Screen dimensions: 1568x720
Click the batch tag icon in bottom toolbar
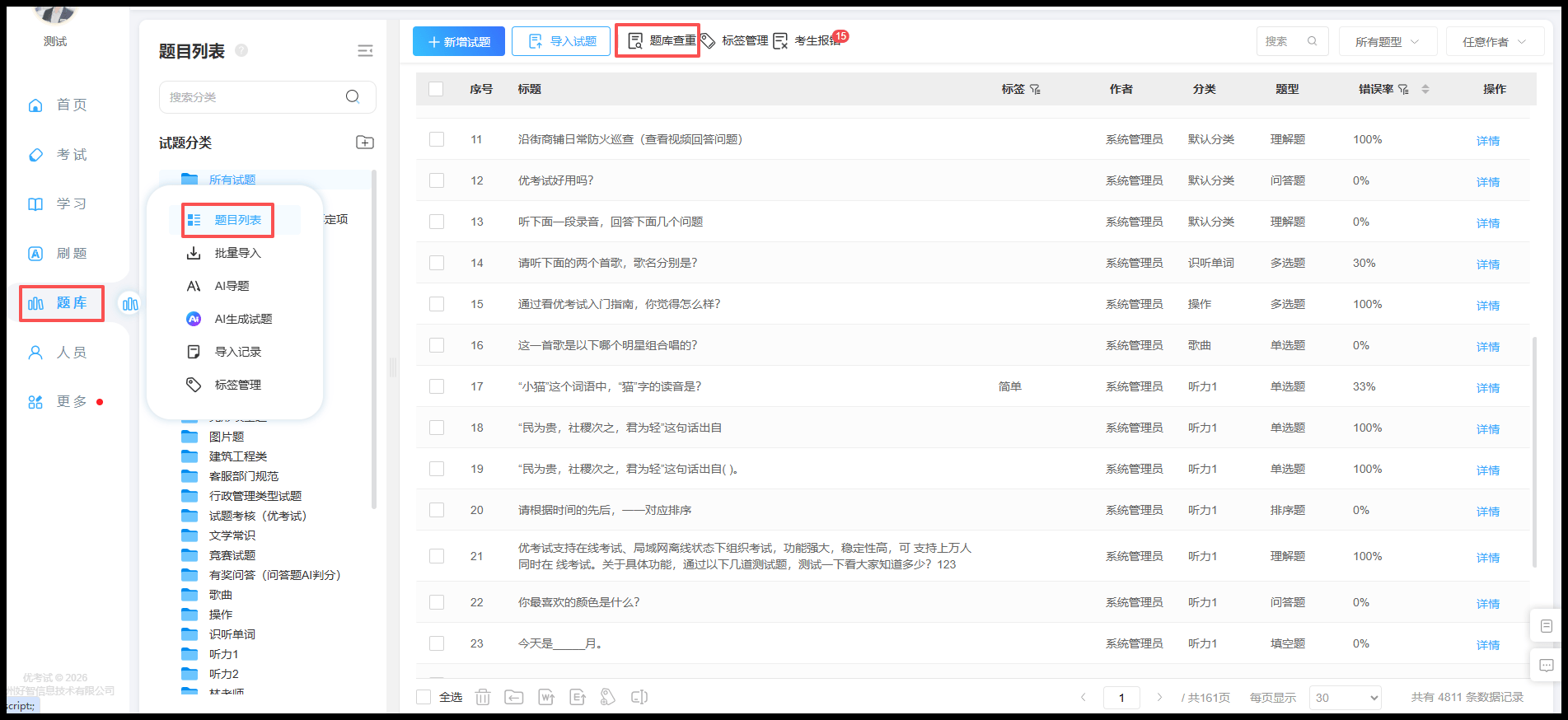[608, 698]
